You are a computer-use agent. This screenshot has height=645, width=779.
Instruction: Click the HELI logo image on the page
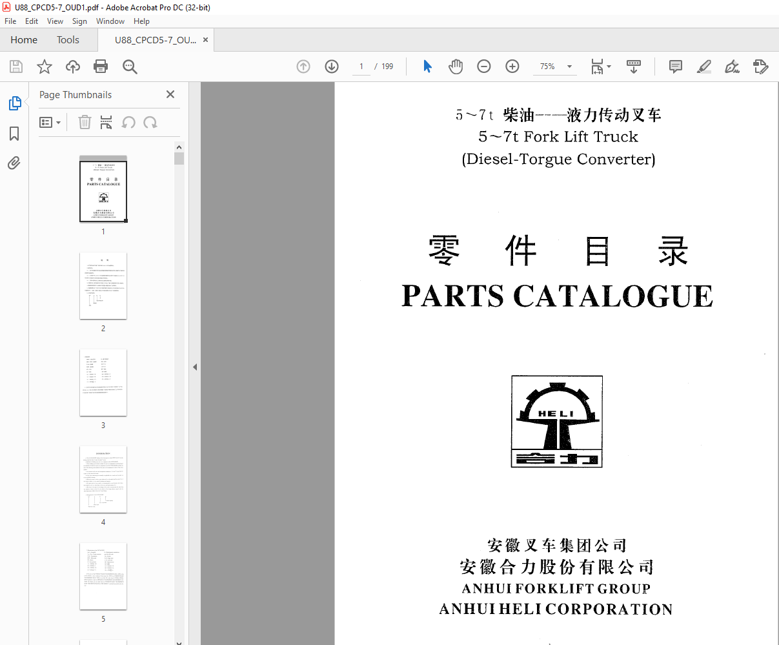tap(557, 421)
